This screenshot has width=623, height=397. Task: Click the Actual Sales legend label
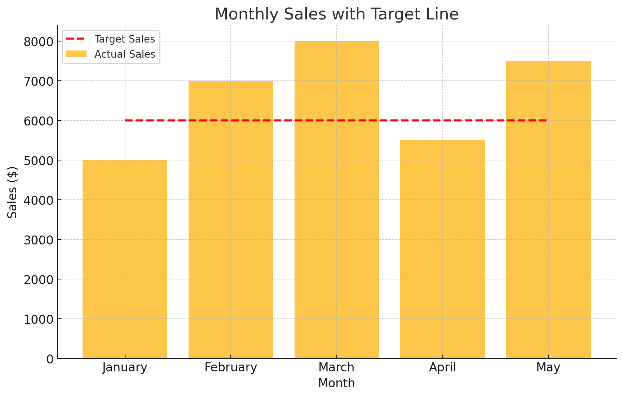tap(125, 54)
